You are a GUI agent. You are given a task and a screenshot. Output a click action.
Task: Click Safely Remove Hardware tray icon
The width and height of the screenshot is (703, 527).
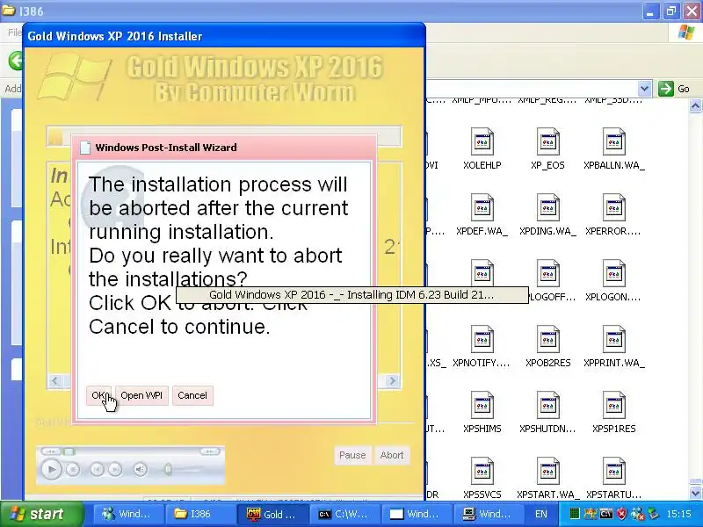click(x=653, y=514)
